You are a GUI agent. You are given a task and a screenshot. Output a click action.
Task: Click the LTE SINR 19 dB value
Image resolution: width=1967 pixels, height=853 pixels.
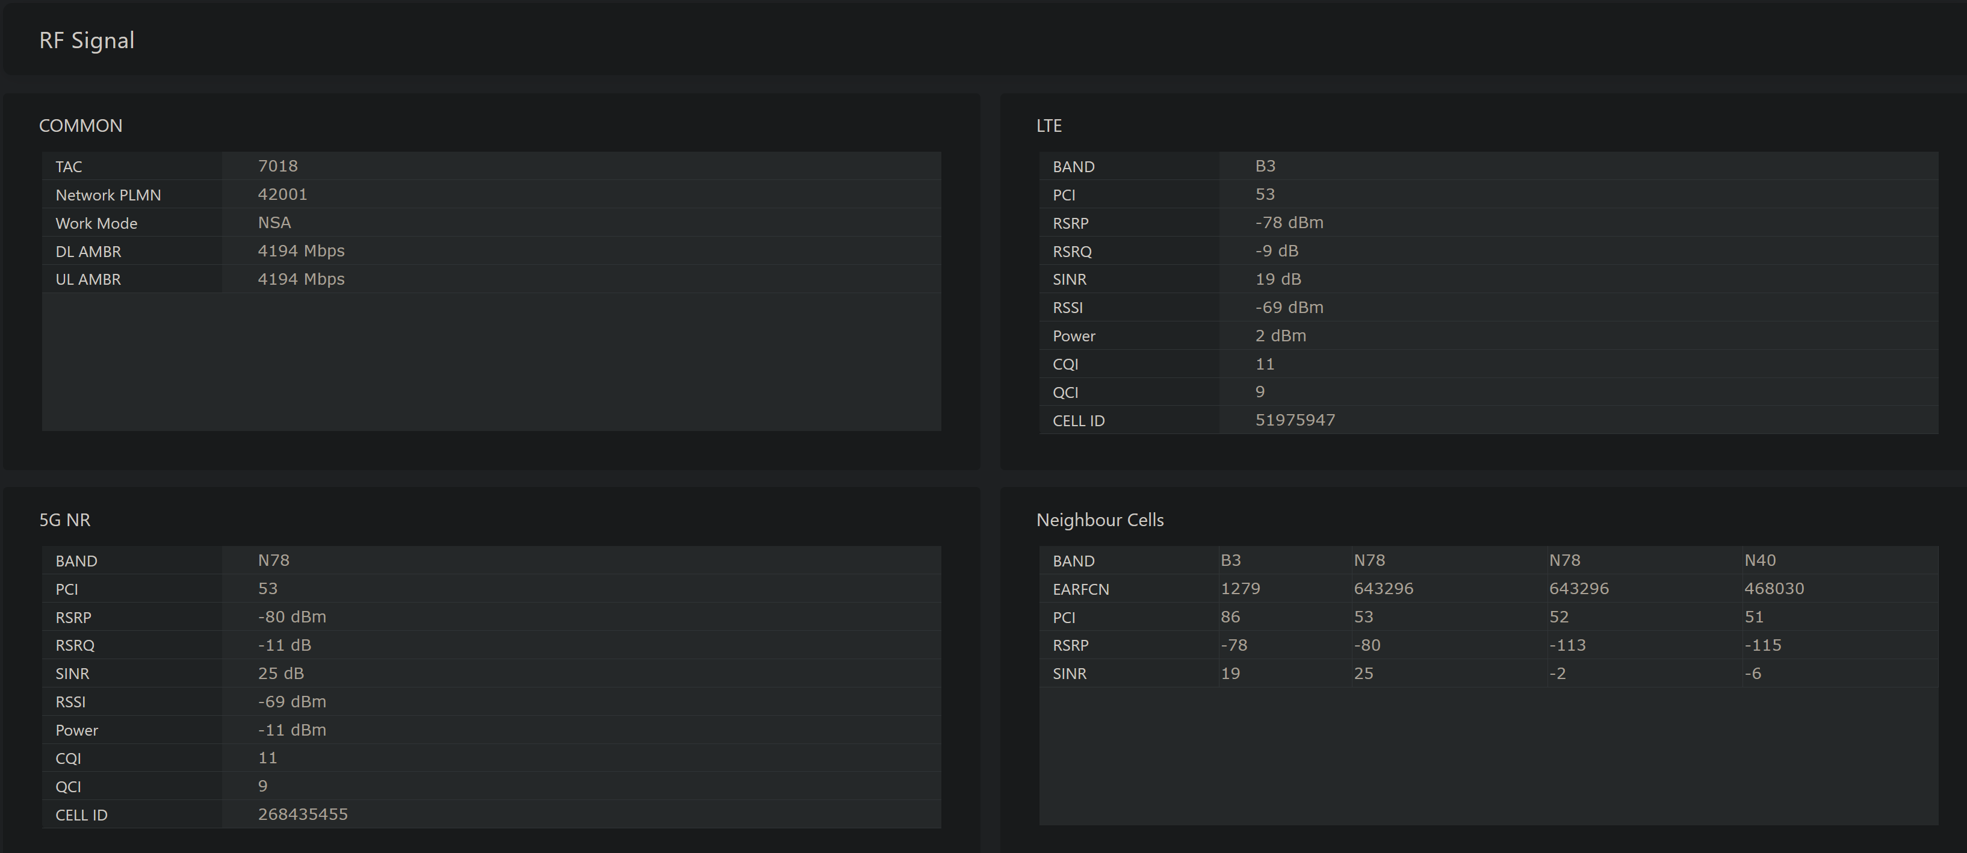[1277, 279]
